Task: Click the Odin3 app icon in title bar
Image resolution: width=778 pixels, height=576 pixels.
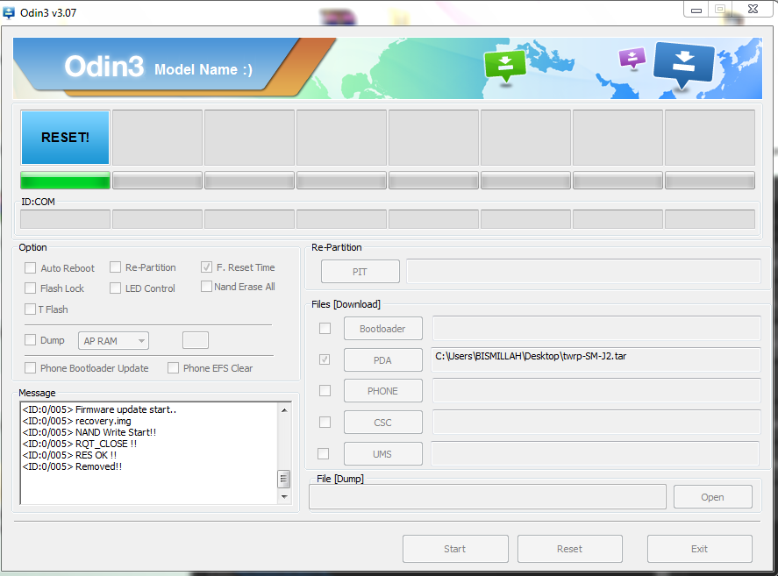Action: click(x=9, y=12)
